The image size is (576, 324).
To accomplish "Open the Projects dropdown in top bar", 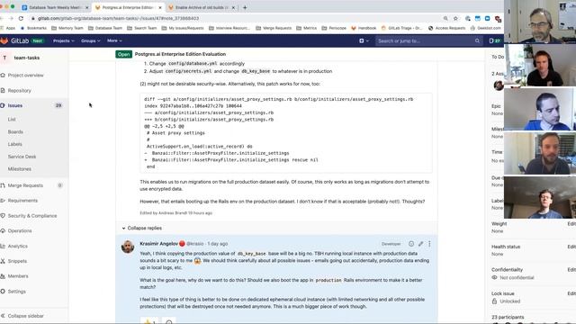I will click(64, 40).
